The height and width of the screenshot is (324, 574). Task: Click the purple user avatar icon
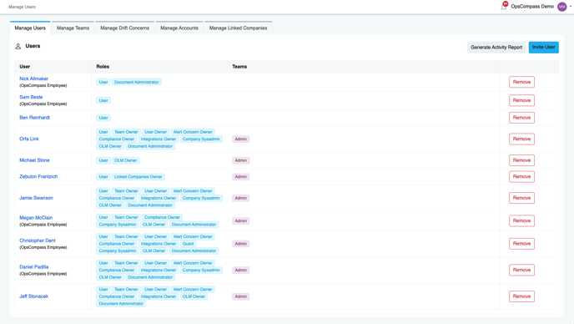click(x=561, y=6)
